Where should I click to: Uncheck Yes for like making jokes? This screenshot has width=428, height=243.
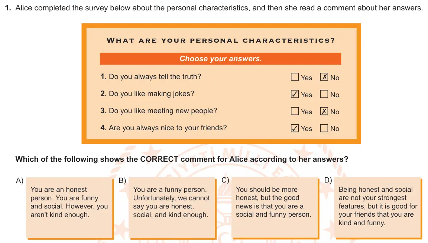[295, 94]
